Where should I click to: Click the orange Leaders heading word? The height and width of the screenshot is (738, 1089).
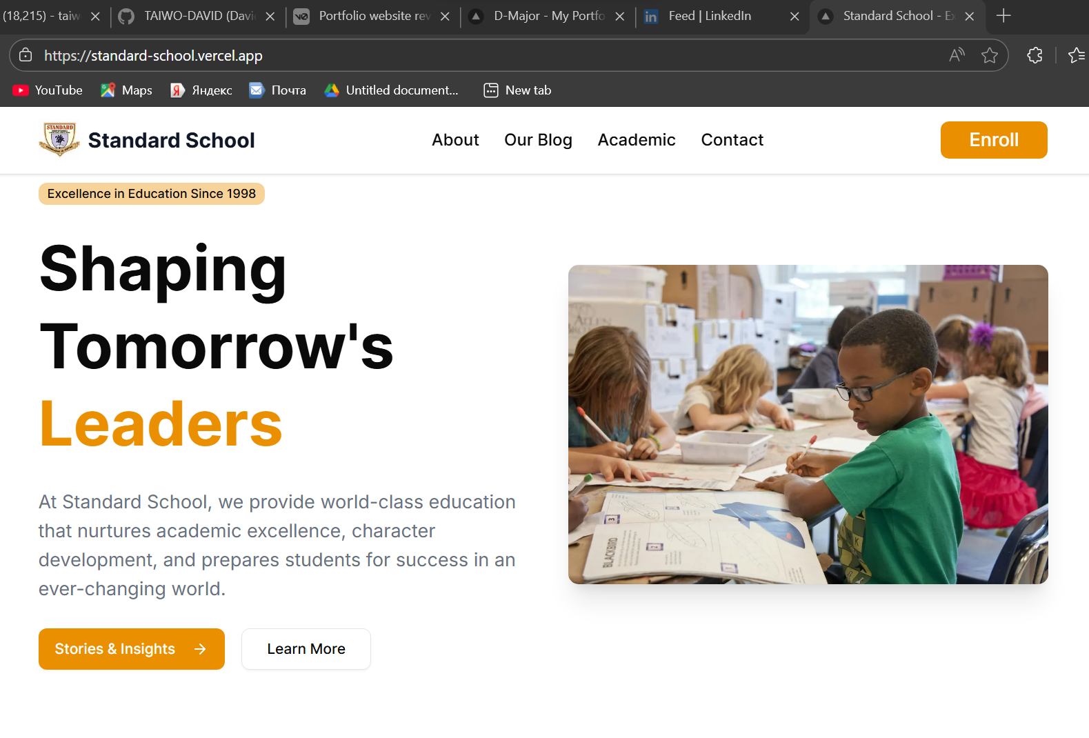[x=161, y=424]
